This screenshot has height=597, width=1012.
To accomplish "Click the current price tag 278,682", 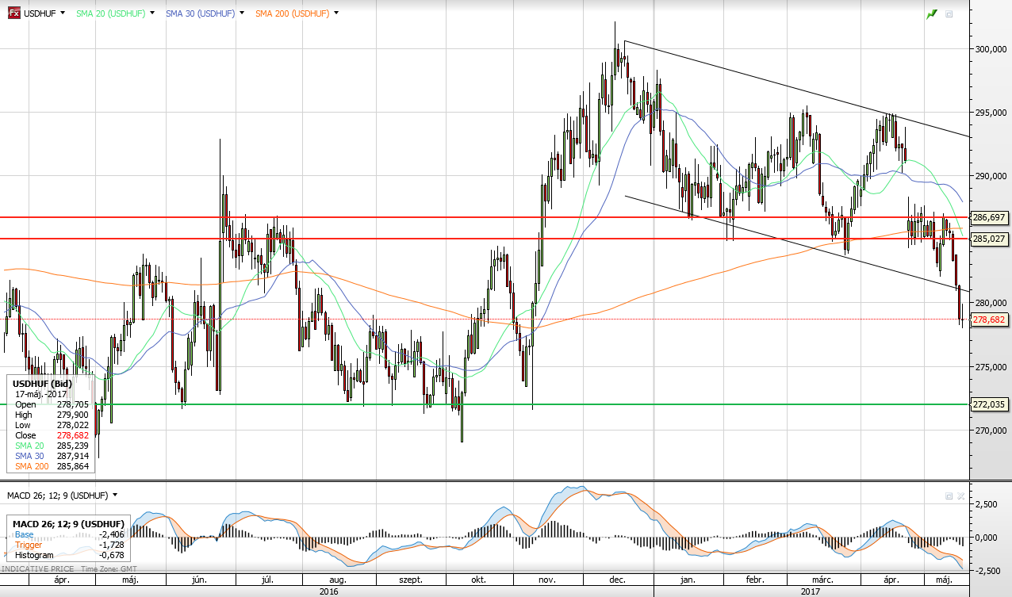I will (x=989, y=320).
